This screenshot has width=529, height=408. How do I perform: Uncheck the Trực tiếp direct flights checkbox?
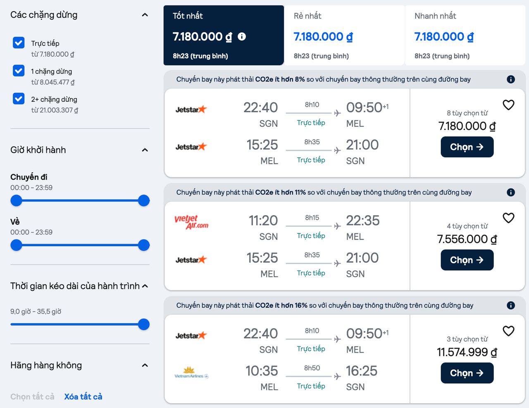(x=19, y=43)
